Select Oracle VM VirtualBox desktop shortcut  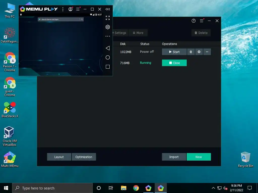coord(10,136)
